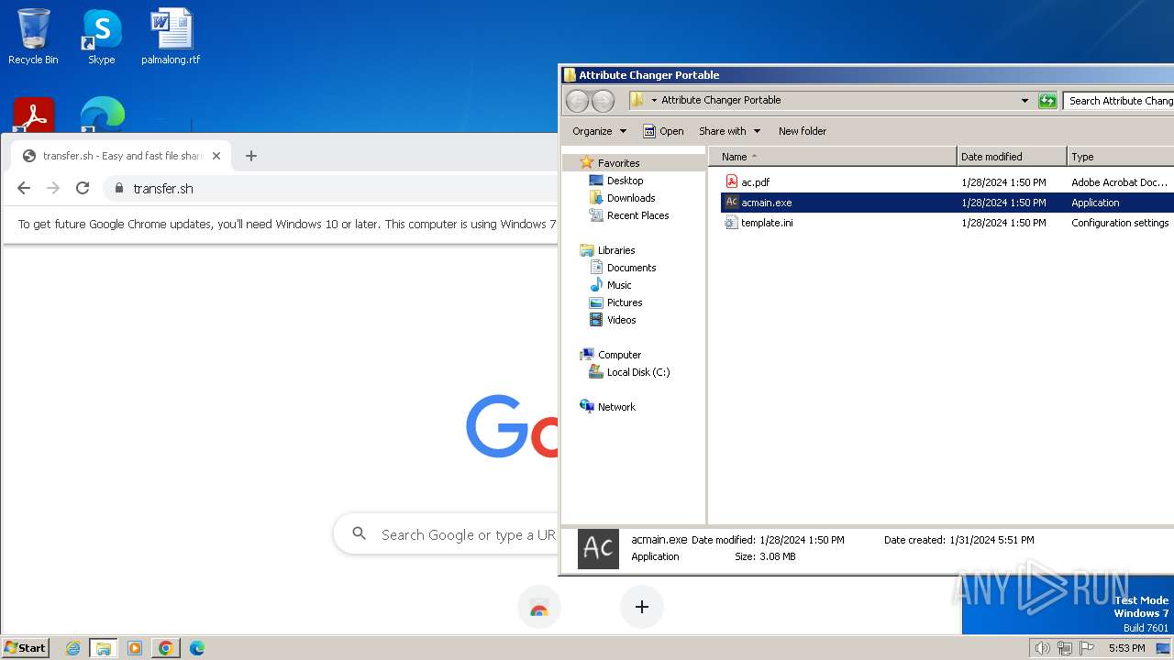Open Downloads in Favorites
The image size is (1174, 660).
630,198
